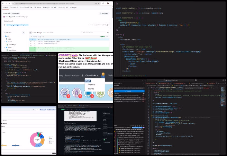Open the GitHub Code tab

pos(6,8)
